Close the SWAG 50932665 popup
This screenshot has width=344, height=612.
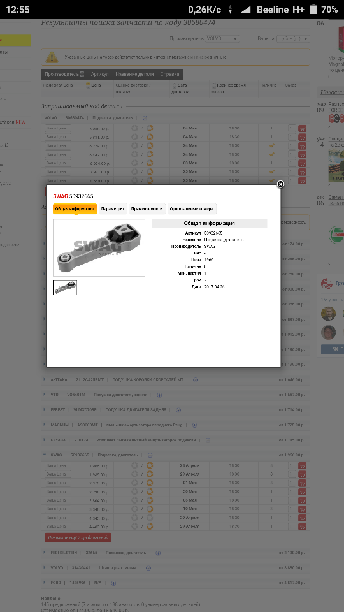click(x=280, y=184)
